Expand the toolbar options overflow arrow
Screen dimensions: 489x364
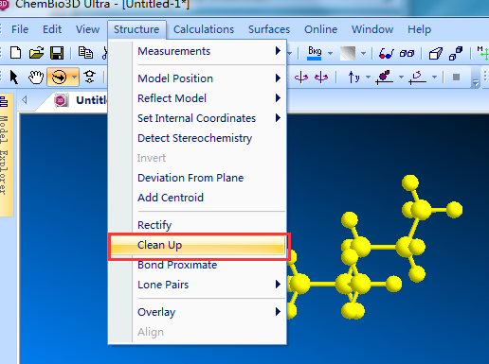tap(475, 82)
